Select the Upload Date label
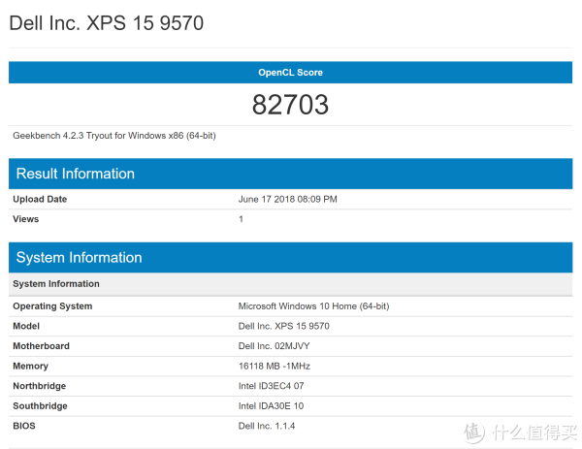The image size is (582, 449). 40,199
